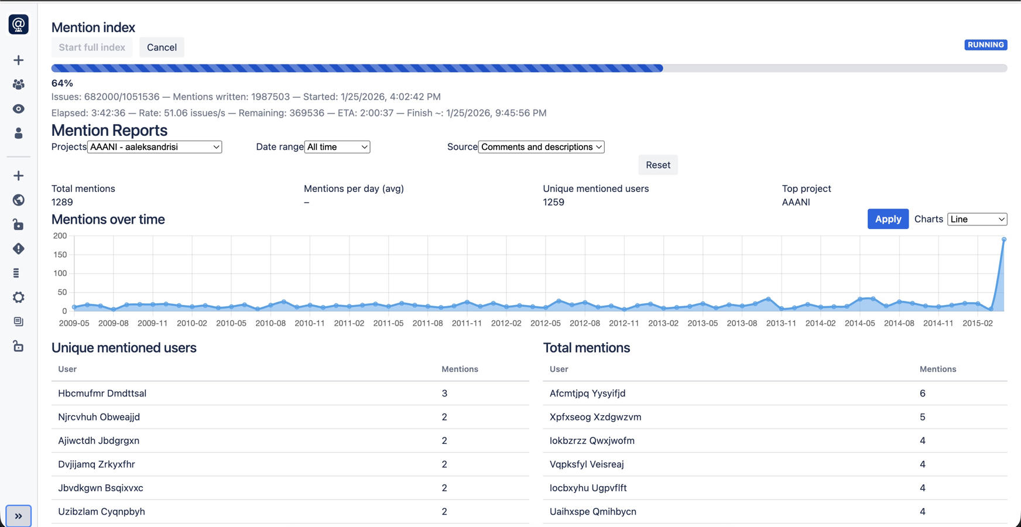Change the Charts type dropdown from Line
Image resolution: width=1021 pixels, height=527 pixels.
click(977, 219)
